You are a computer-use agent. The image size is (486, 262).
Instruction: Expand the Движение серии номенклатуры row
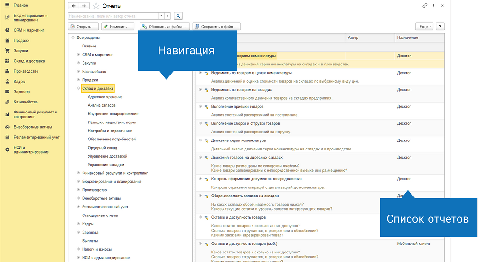200,140
